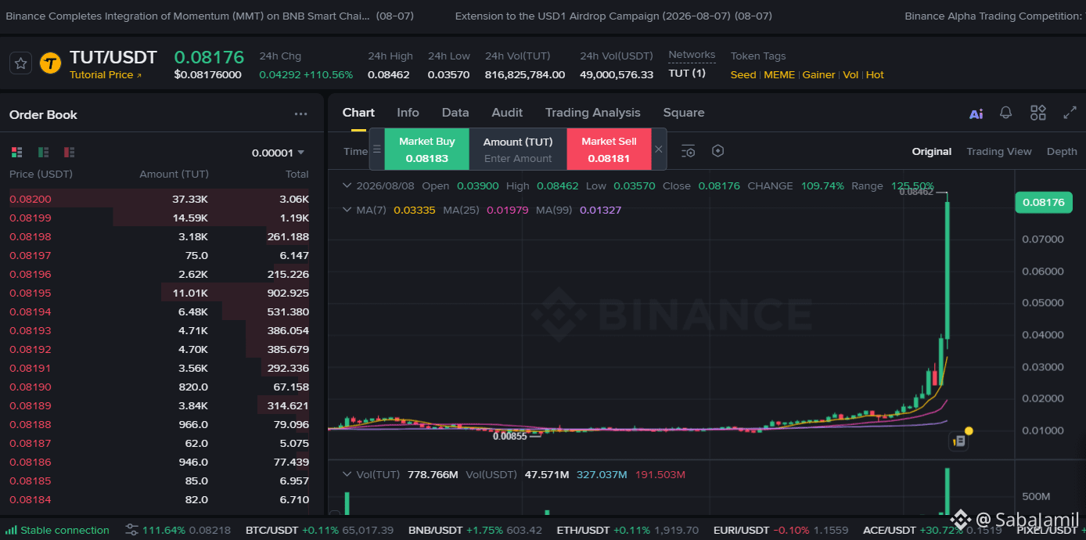Open the Square tab
Viewport: 1086px width, 540px height.
tap(684, 113)
